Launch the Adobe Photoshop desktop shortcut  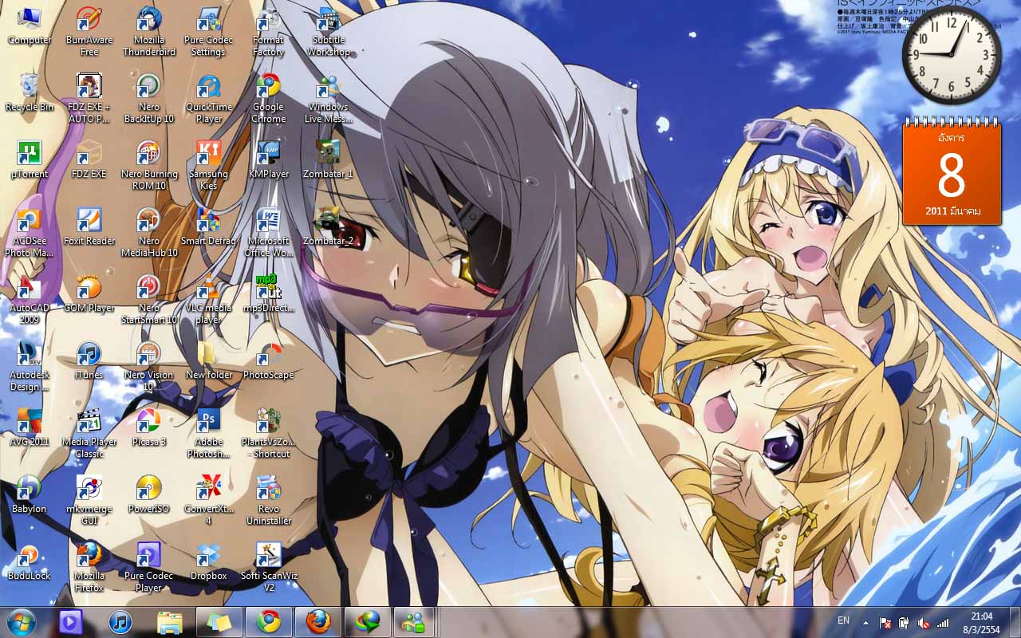209,434
